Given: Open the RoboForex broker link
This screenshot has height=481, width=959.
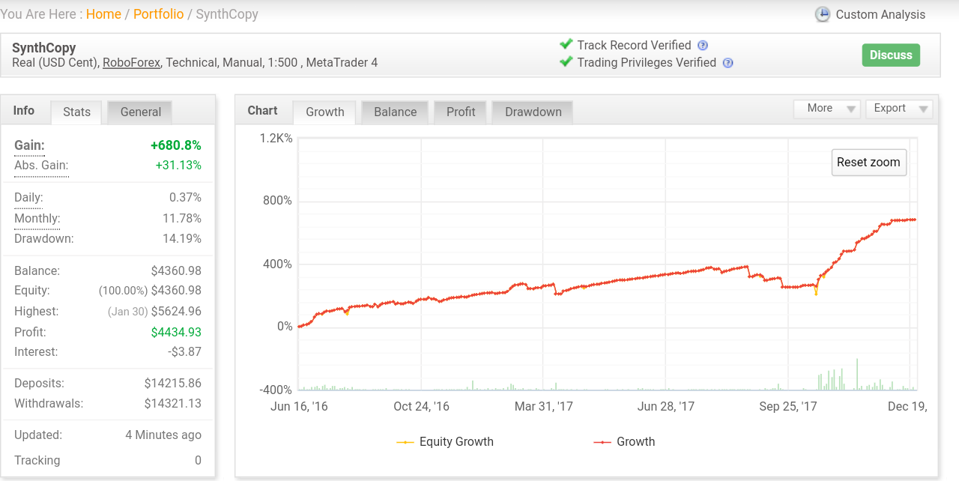Looking at the screenshot, I should click(x=131, y=63).
